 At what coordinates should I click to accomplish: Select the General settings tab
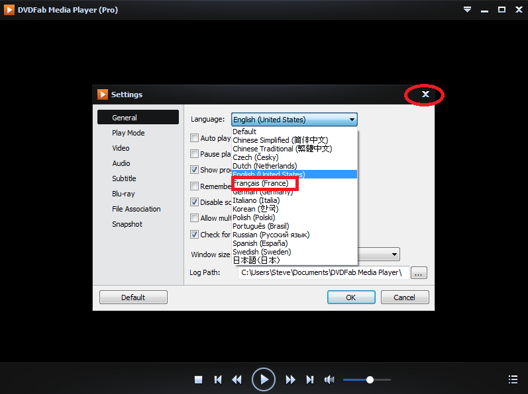(x=138, y=117)
